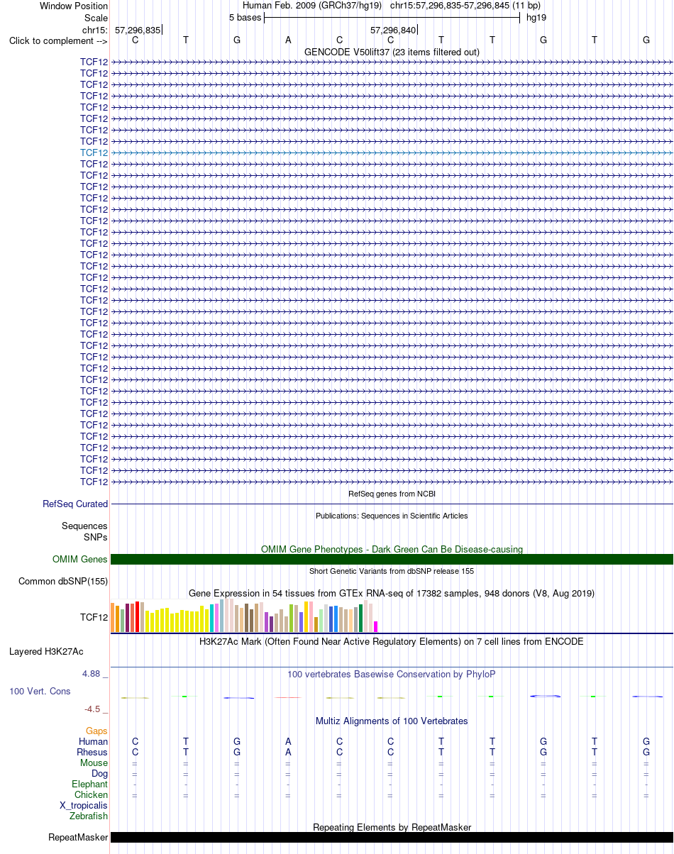Open the RefSeq Curated track label
Screen dimensions: 674x854
pyautogui.click(x=75, y=504)
